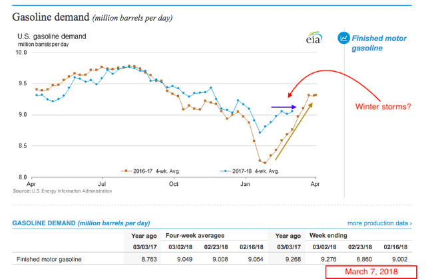426x279 pixels.
Task: Click the Week ending column header
Action: click(x=328, y=235)
